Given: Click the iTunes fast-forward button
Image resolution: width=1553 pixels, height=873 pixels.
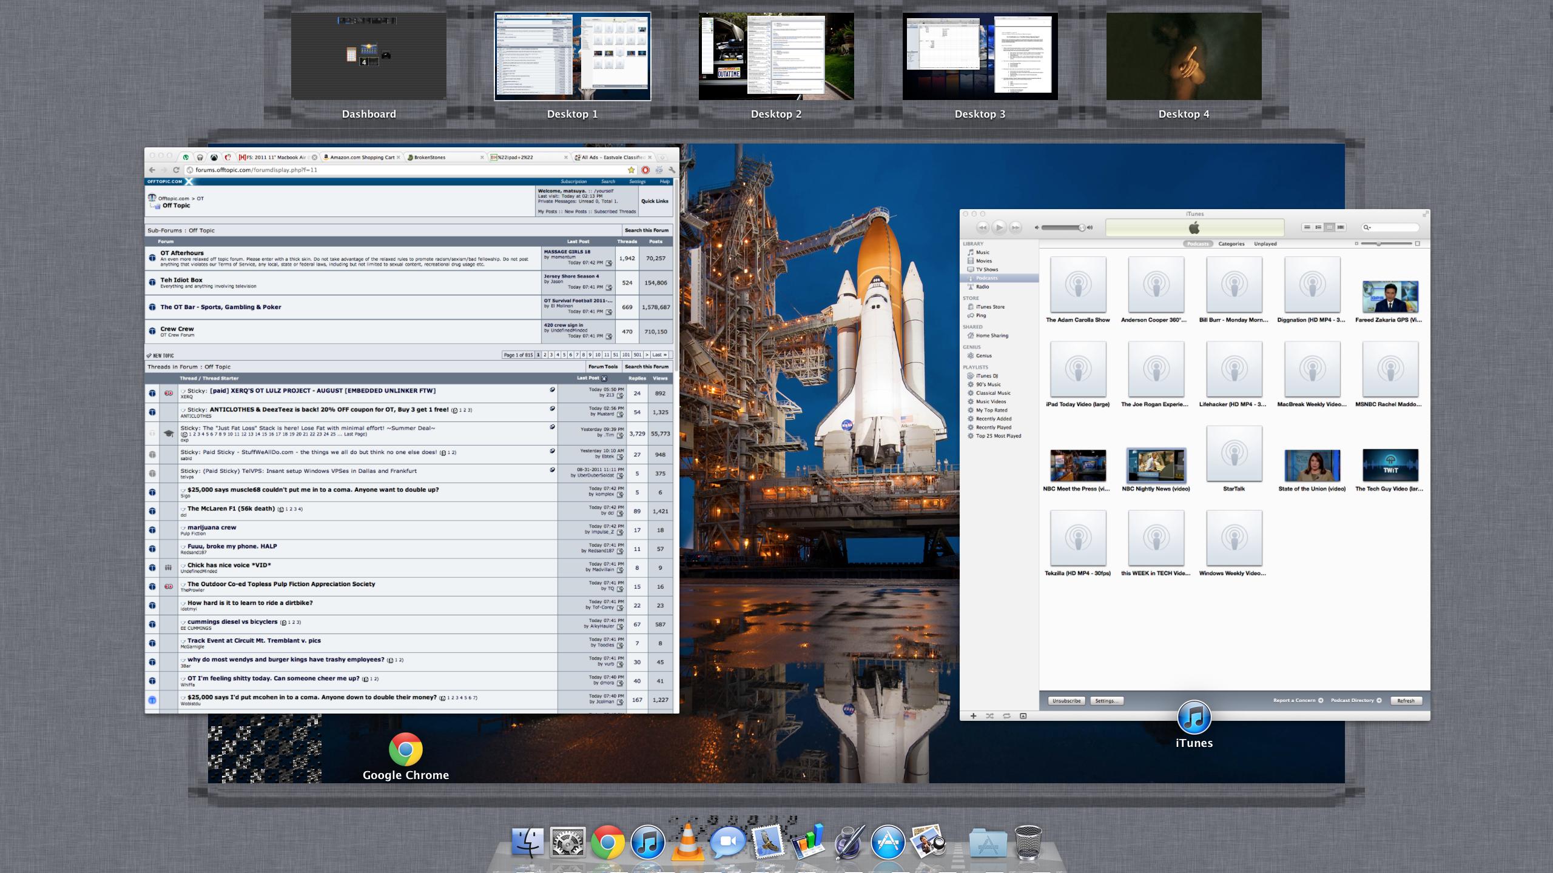Looking at the screenshot, I should 1016,227.
